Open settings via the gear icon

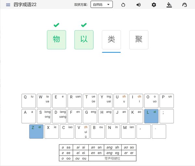pos(154,5)
